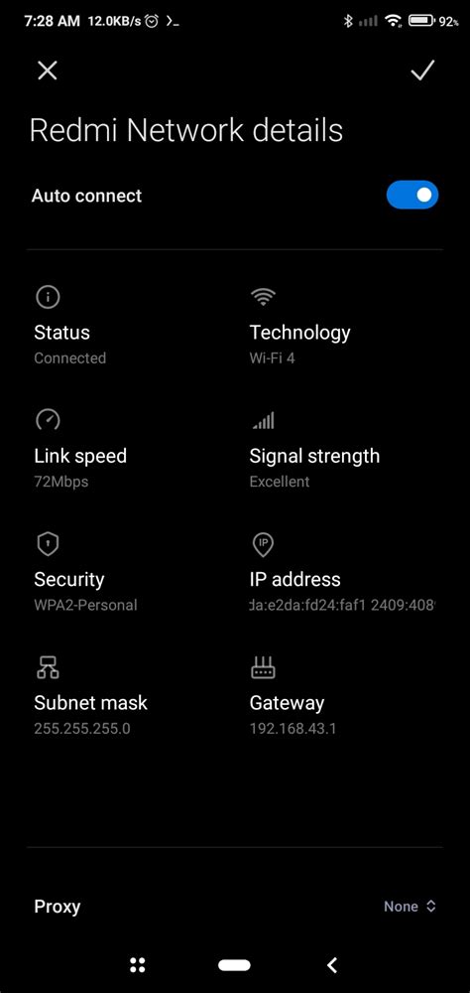
Task: Tap the Gateway router icon
Action: pos(263,667)
